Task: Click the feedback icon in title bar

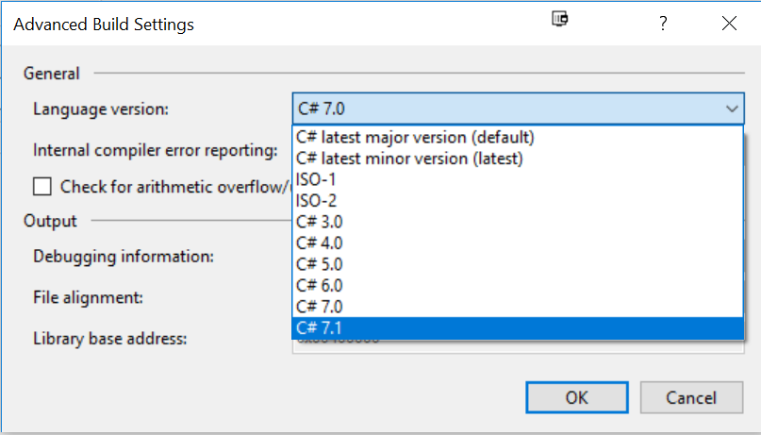Action: tap(560, 20)
